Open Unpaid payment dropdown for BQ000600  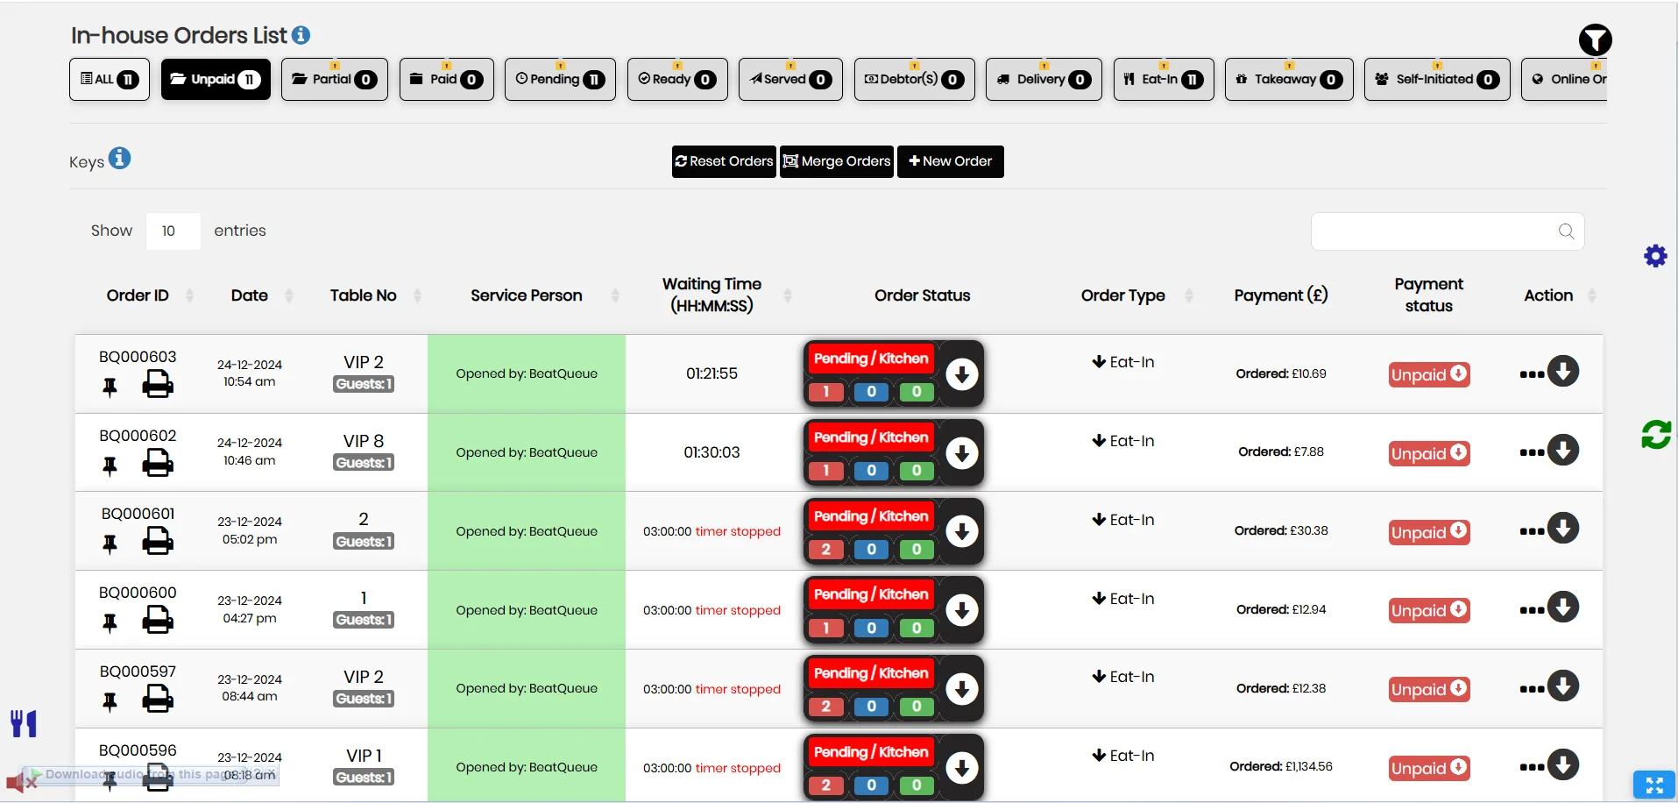[1428, 611]
